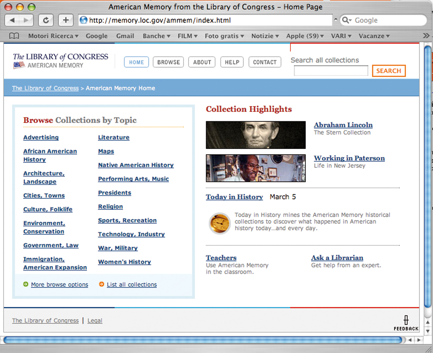
Task: Open the BROWSE navigation tab
Action: [x=168, y=62]
